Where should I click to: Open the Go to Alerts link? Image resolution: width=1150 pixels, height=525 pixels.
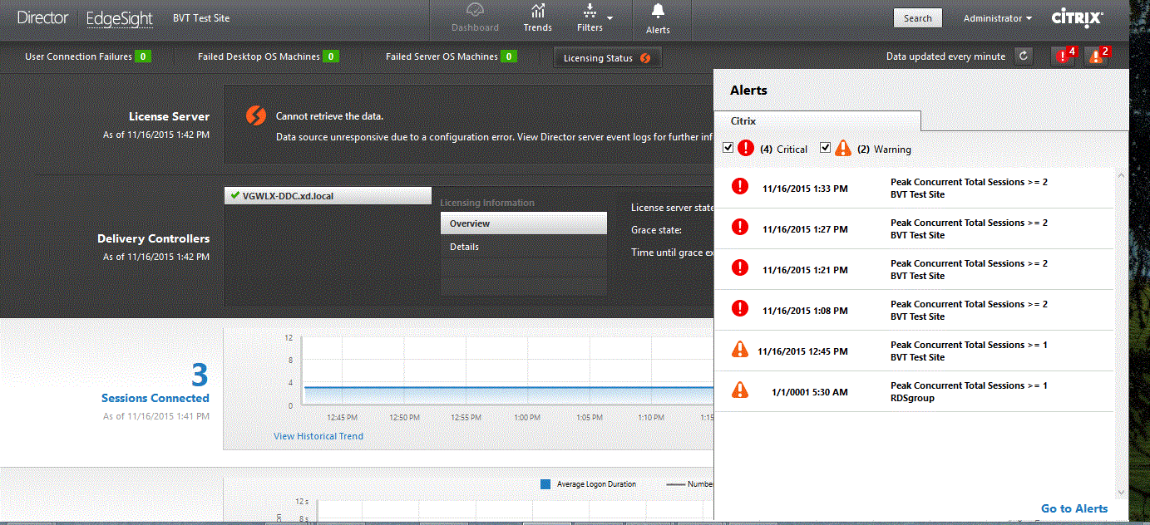click(1073, 508)
